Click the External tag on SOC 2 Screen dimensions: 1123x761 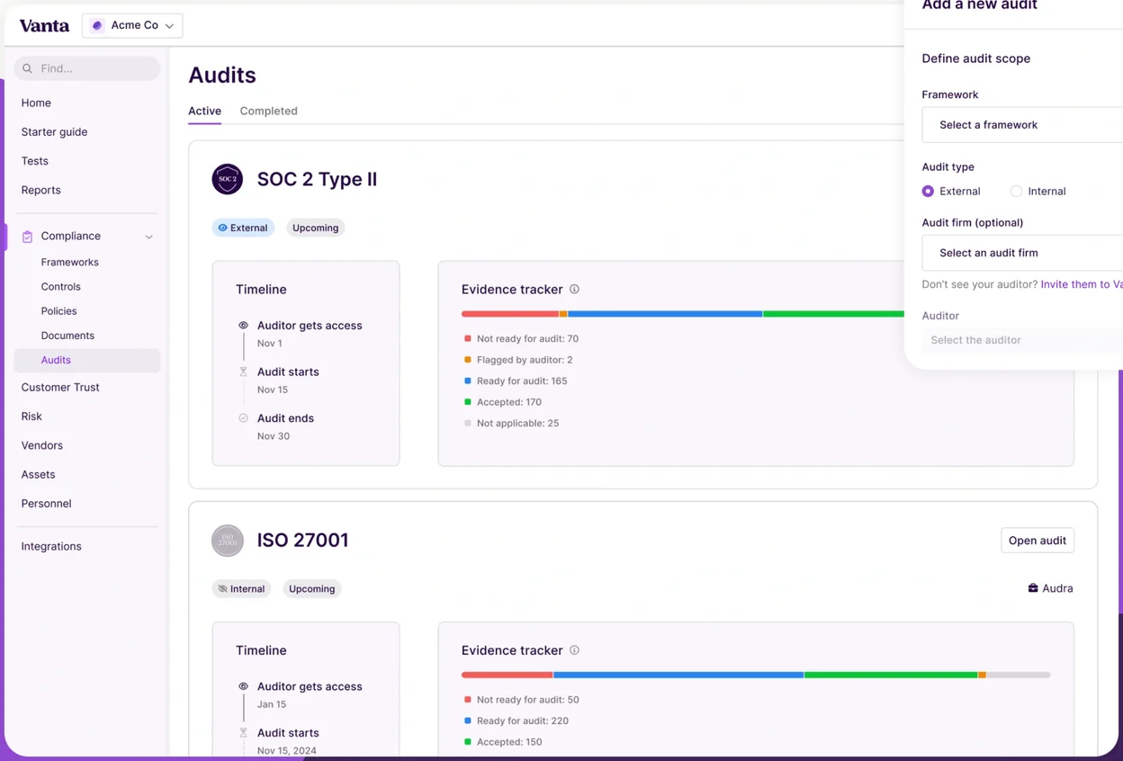pyautogui.click(x=243, y=228)
